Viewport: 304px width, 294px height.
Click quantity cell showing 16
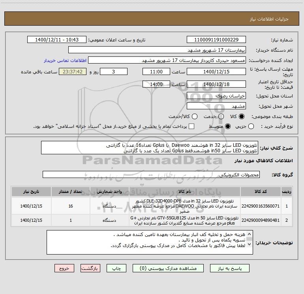[x=71, y=206]
